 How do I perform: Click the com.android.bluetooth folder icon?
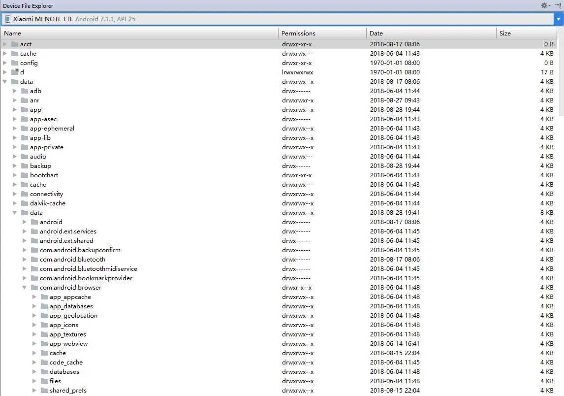click(x=34, y=259)
